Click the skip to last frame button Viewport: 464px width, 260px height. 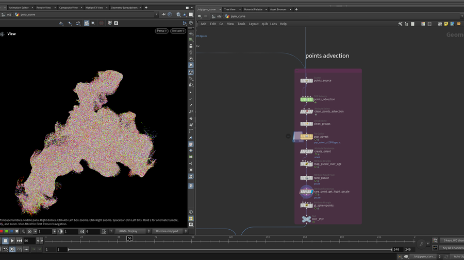20,240
